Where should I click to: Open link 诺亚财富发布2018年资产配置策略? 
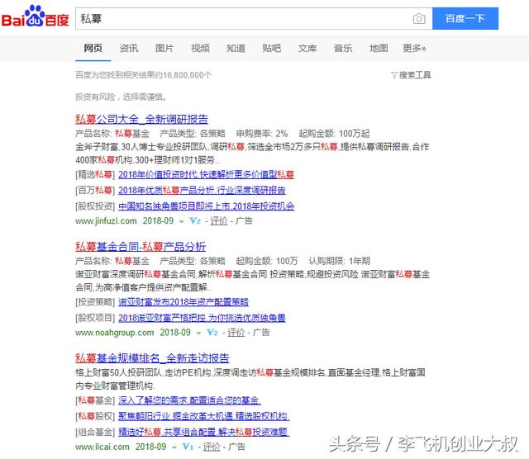coord(183,302)
